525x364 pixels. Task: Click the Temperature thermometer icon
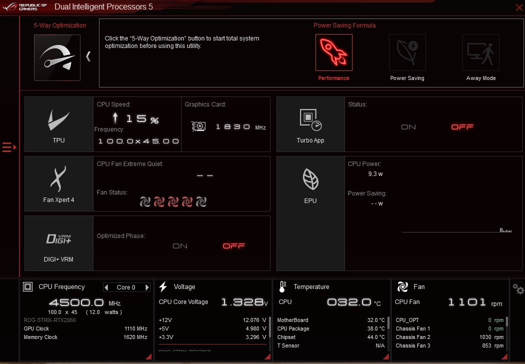tap(282, 286)
